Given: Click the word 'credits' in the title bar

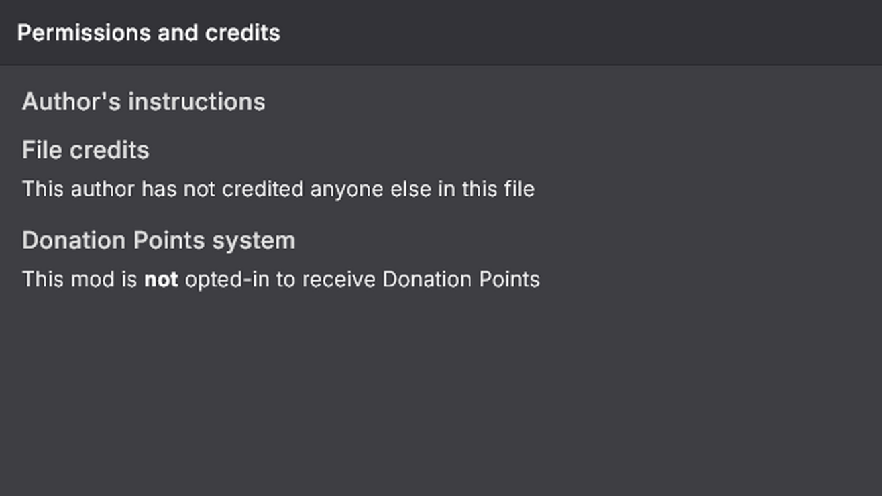Looking at the screenshot, I should [x=243, y=33].
